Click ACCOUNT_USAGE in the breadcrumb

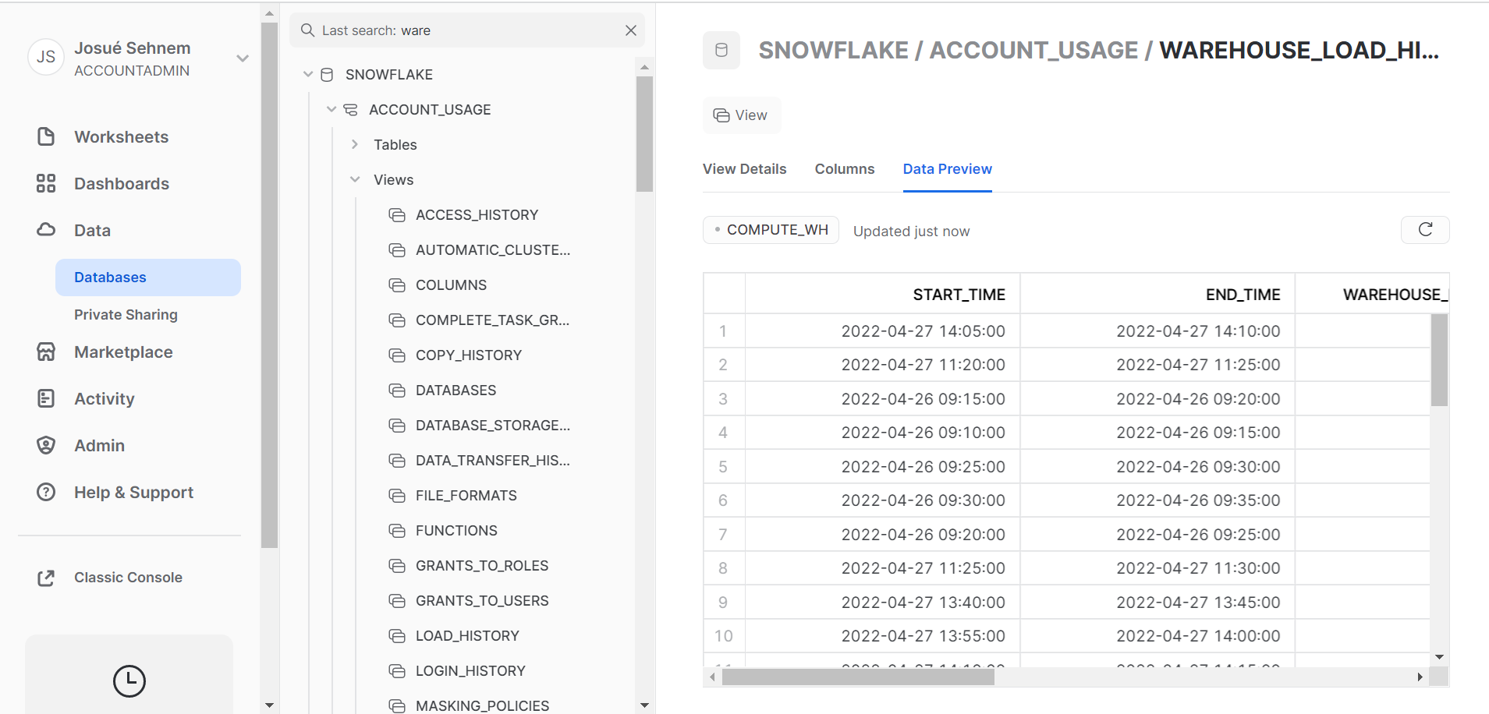coord(1033,50)
